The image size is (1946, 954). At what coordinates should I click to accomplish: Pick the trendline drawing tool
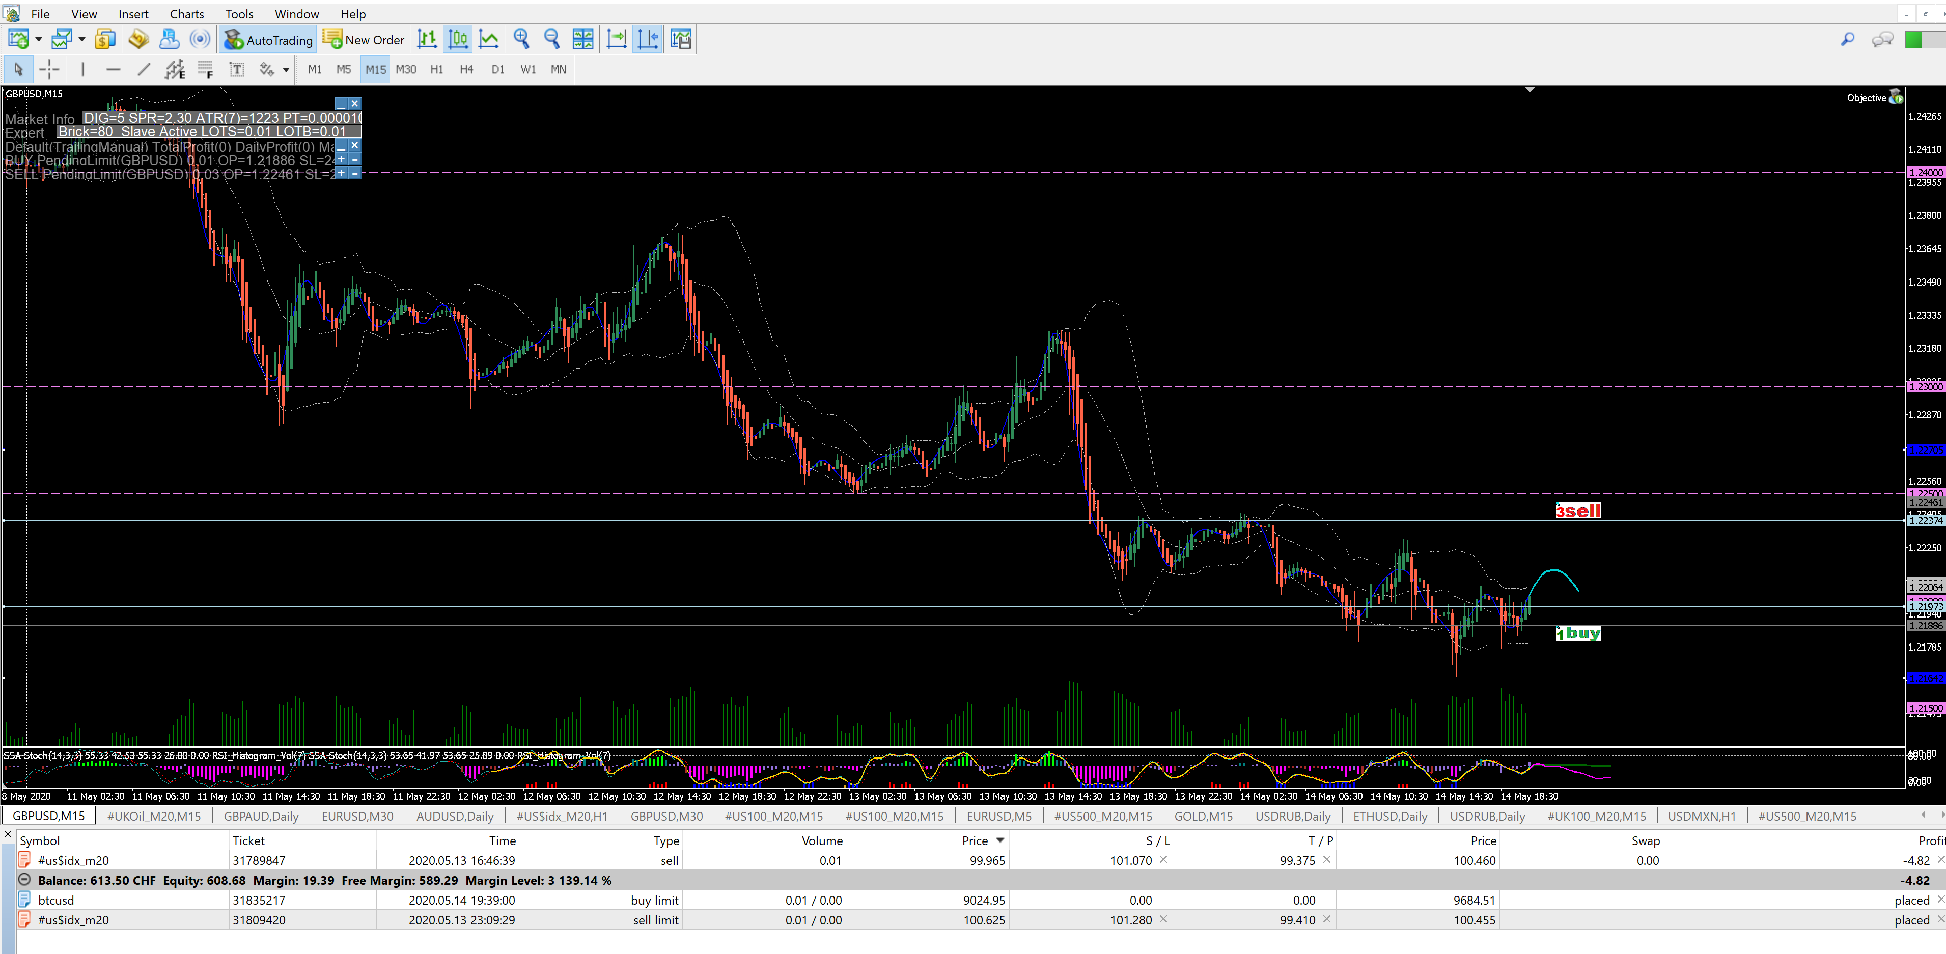click(x=144, y=70)
